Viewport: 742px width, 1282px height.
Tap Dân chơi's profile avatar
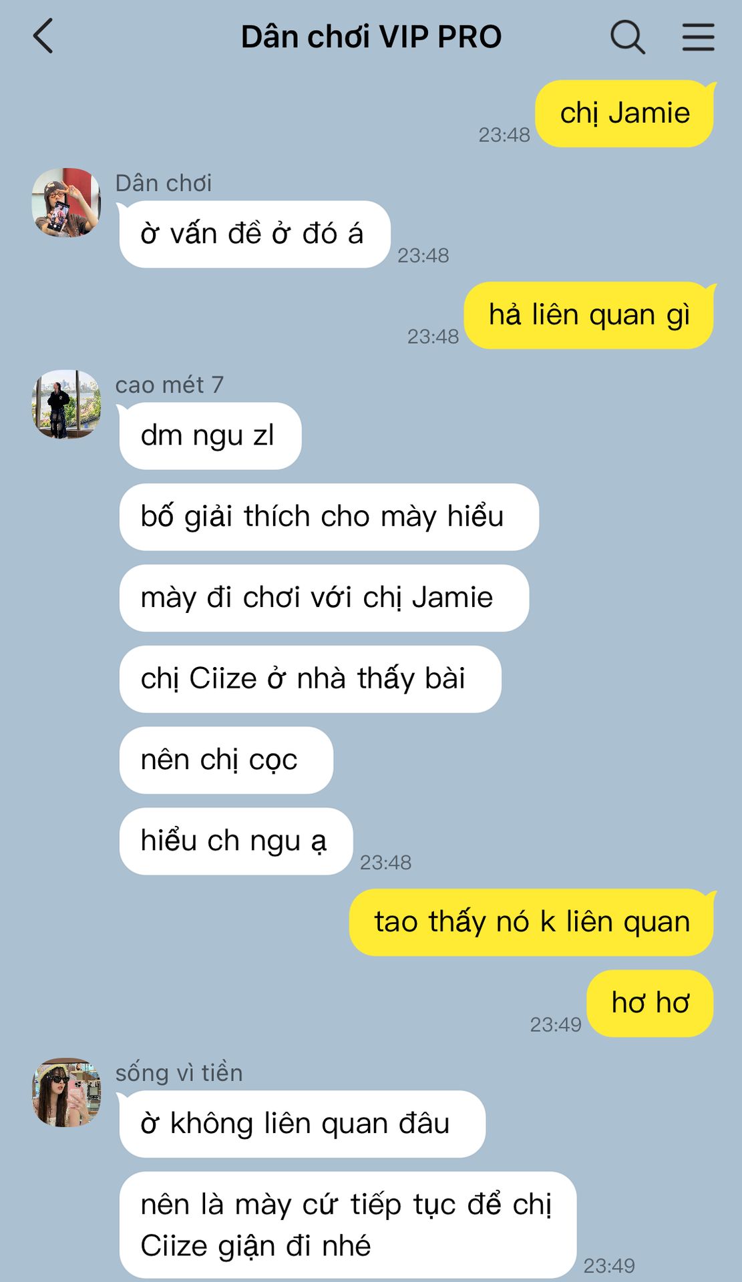click(x=66, y=202)
